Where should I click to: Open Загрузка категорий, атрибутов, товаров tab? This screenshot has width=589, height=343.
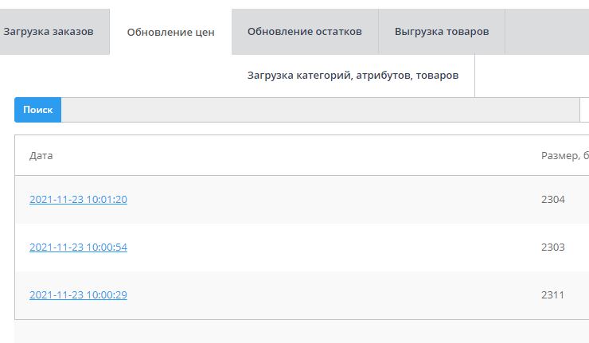tap(353, 76)
